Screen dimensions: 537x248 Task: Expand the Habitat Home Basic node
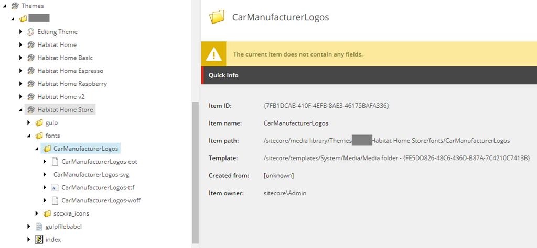point(21,58)
